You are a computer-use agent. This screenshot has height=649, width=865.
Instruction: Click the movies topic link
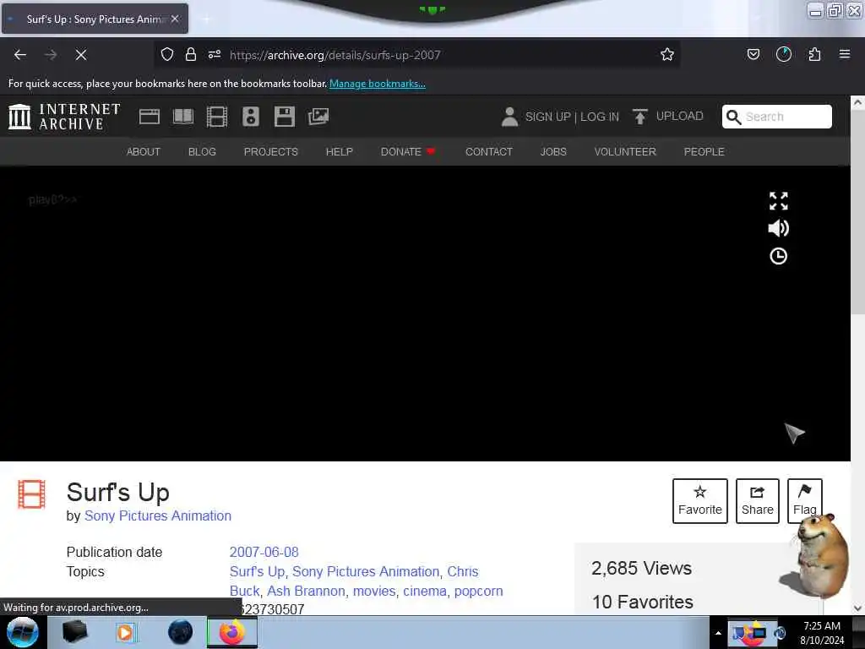(374, 591)
